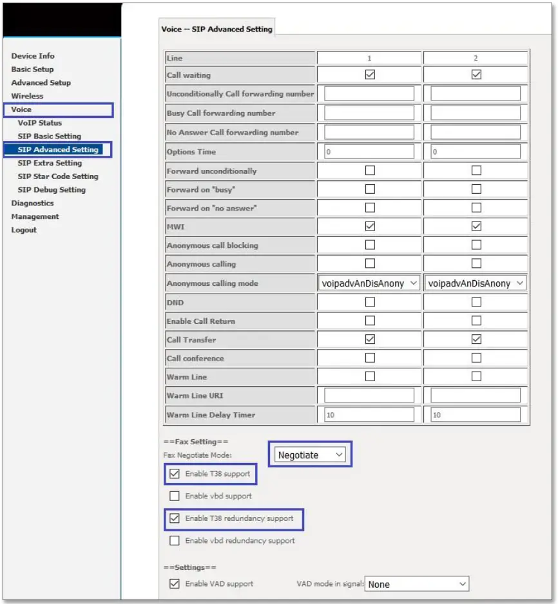The width and height of the screenshot is (558, 604).
Task: Check Enable vbd support
Action: click(x=174, y=495)
